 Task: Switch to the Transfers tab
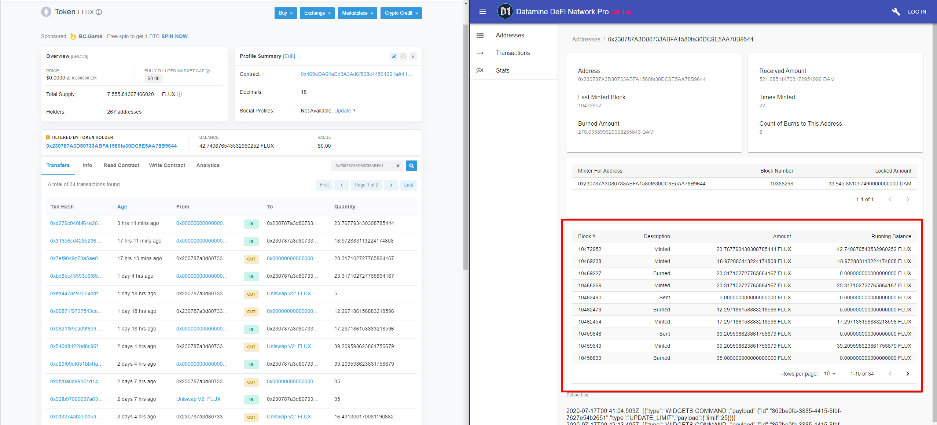pyautogui.click(x=58, y=166)
